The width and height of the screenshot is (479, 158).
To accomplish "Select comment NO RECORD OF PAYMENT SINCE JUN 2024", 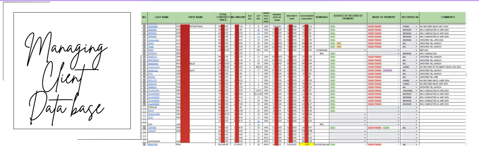I will pos(442,67).
